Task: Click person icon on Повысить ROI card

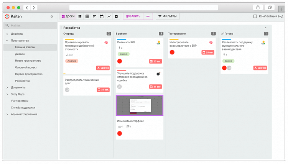Action: click(x=158, y=43)
